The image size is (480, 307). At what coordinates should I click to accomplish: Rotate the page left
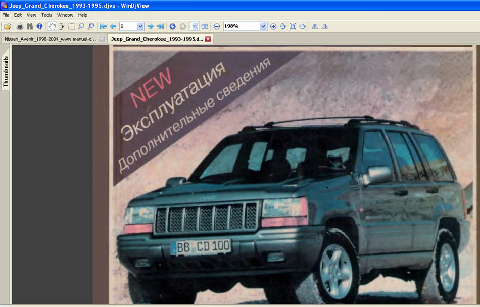coord(315,27)
